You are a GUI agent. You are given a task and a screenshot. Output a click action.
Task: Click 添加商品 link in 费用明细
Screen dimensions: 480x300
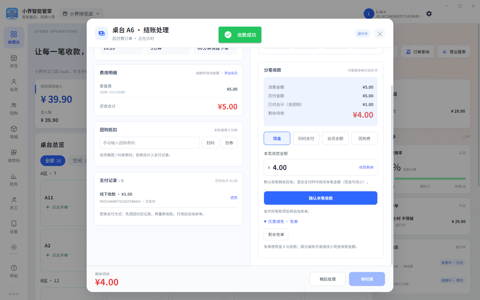[231, 73]
